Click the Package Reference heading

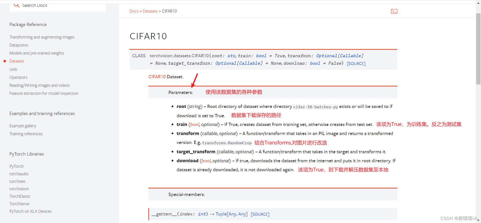tap(28, 24)
